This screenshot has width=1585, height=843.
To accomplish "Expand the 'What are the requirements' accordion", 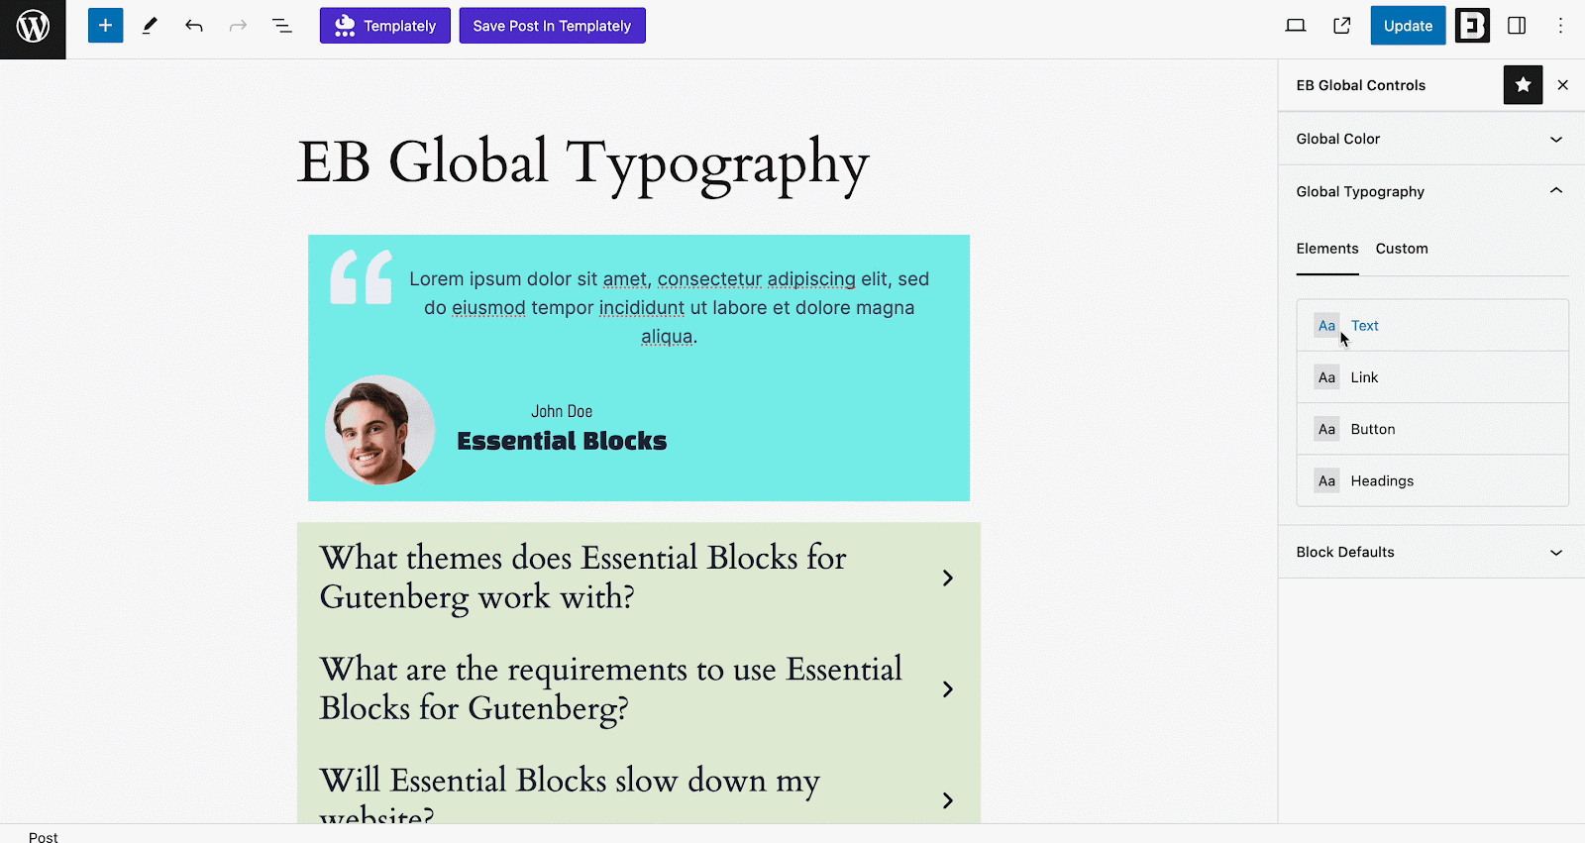I will click(947, 688).
